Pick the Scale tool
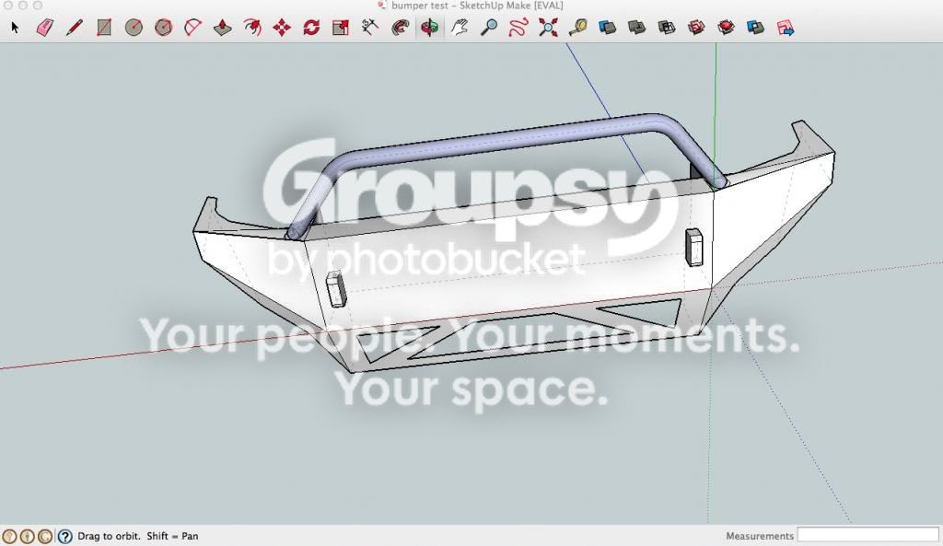The image size is (943, 546). (341, 28)
